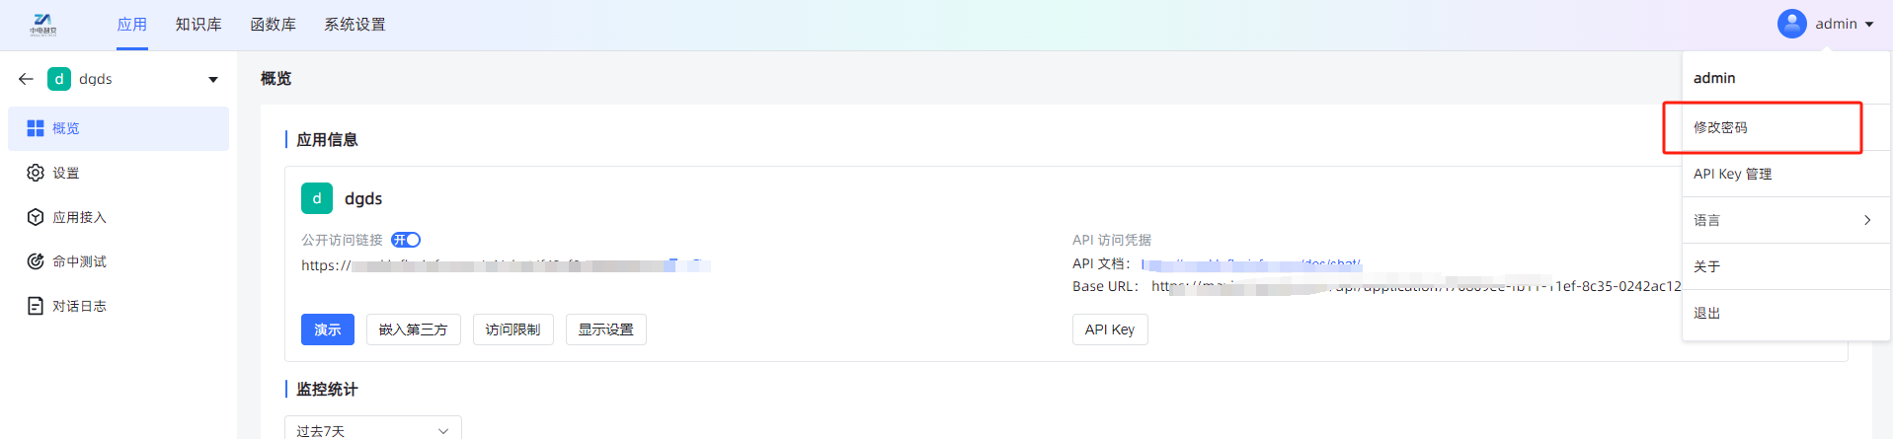Open the 应用接入 cube sidebar item

[x=118, y=217]
